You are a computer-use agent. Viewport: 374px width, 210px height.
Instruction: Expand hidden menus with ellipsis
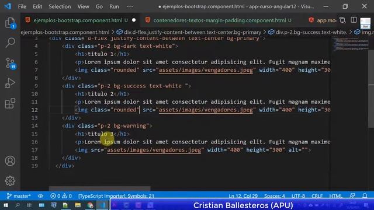130,6
